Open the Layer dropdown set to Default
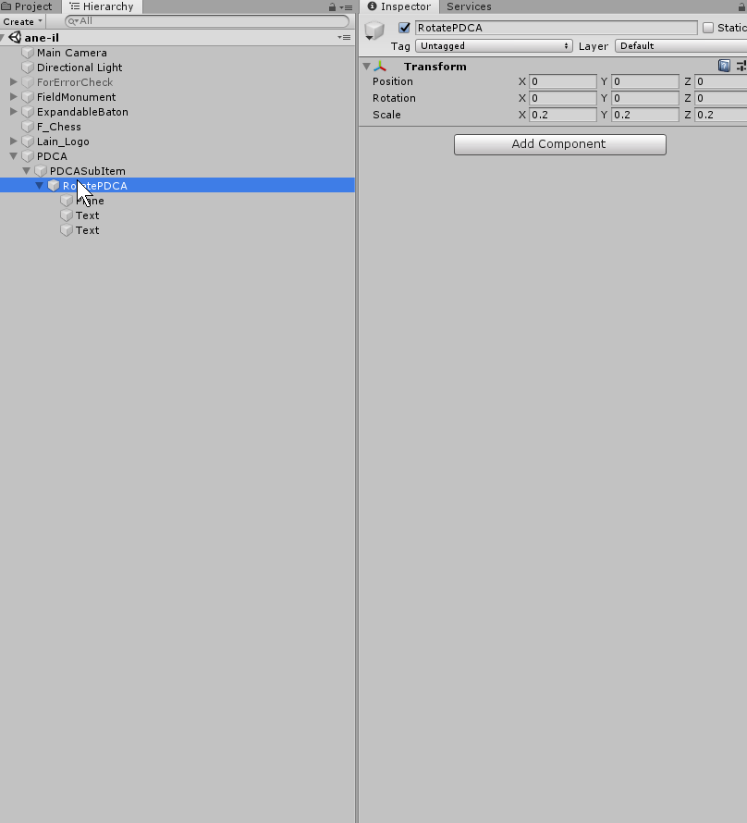 click(x=681, y=45)
